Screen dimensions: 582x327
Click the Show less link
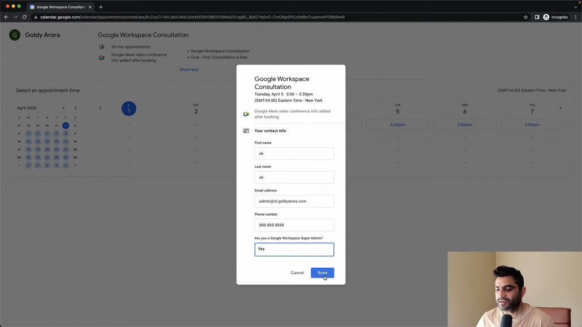189,69
